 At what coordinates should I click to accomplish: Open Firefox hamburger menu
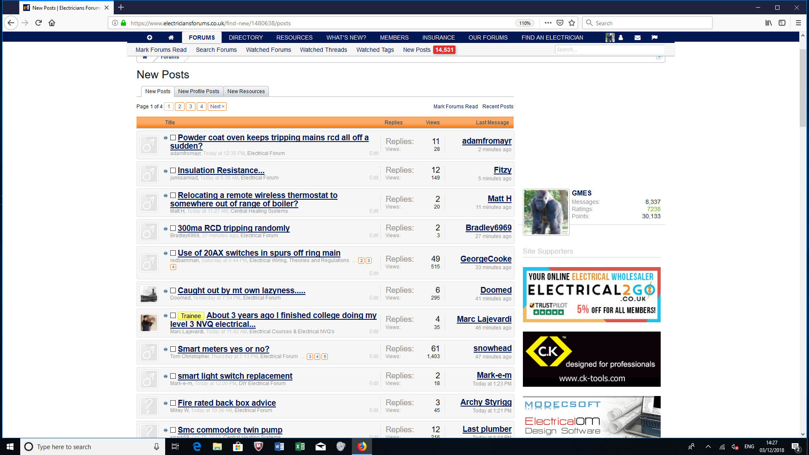[798, 23]
